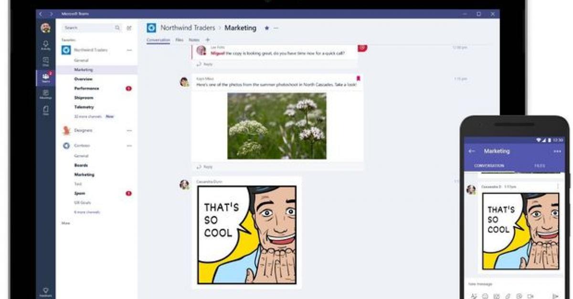Tap the back arrow on the phone app

472,151
